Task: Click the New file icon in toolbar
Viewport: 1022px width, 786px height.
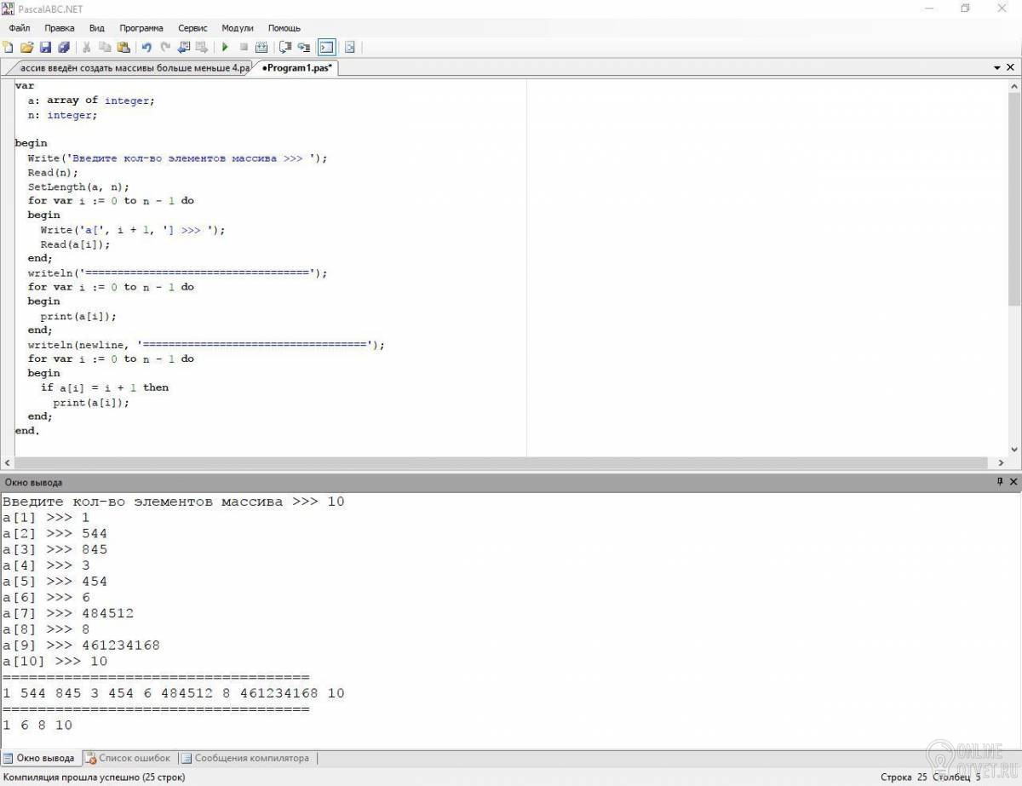Action: point(9,48)
